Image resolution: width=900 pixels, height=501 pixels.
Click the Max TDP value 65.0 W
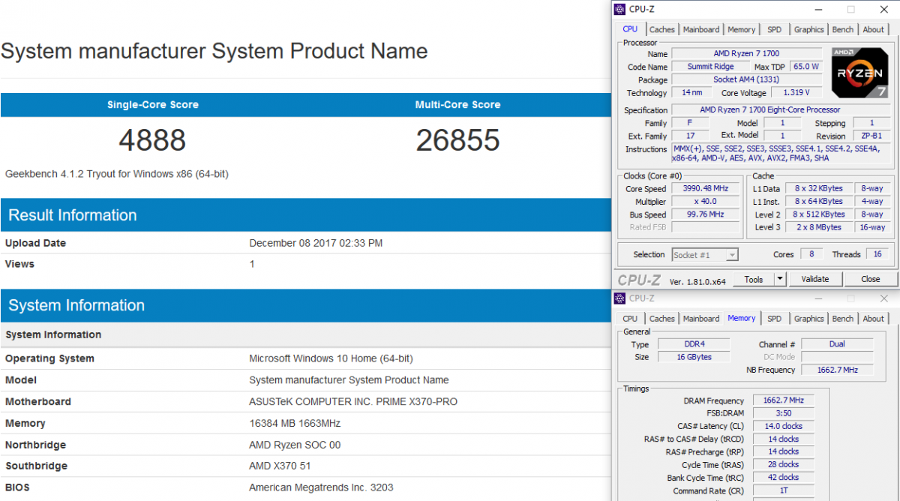coord(807,67)
